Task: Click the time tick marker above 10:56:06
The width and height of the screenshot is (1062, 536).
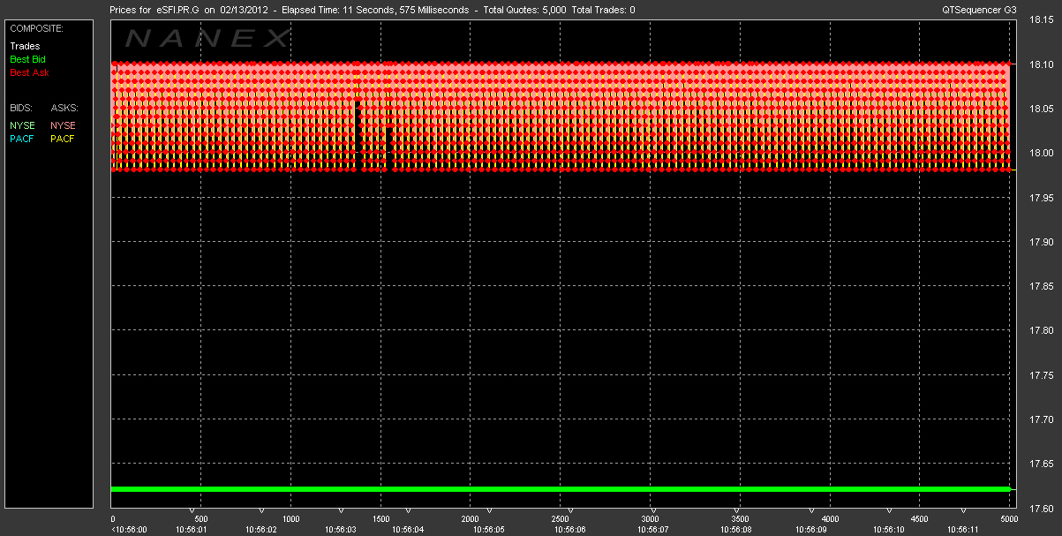Action: click(x=570, y=510)
